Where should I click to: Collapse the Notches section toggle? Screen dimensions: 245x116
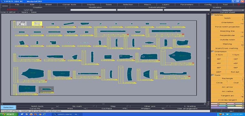point(212,15)
